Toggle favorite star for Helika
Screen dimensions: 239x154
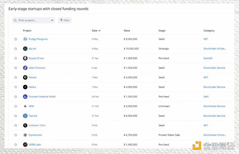pyautogui.click(x=16, y=87)
